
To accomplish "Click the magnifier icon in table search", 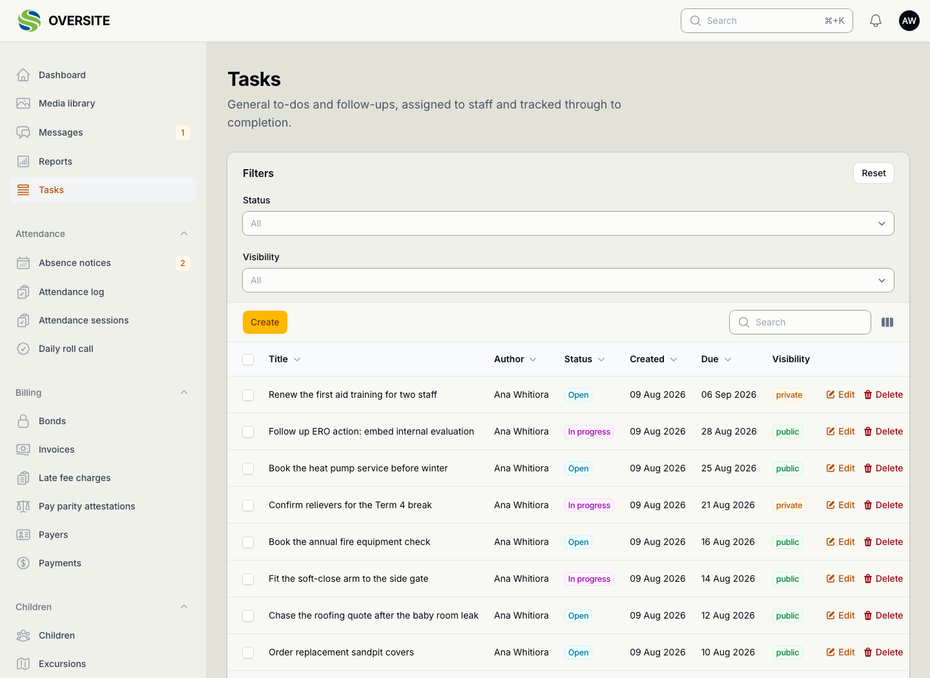I will pos(744,322).
